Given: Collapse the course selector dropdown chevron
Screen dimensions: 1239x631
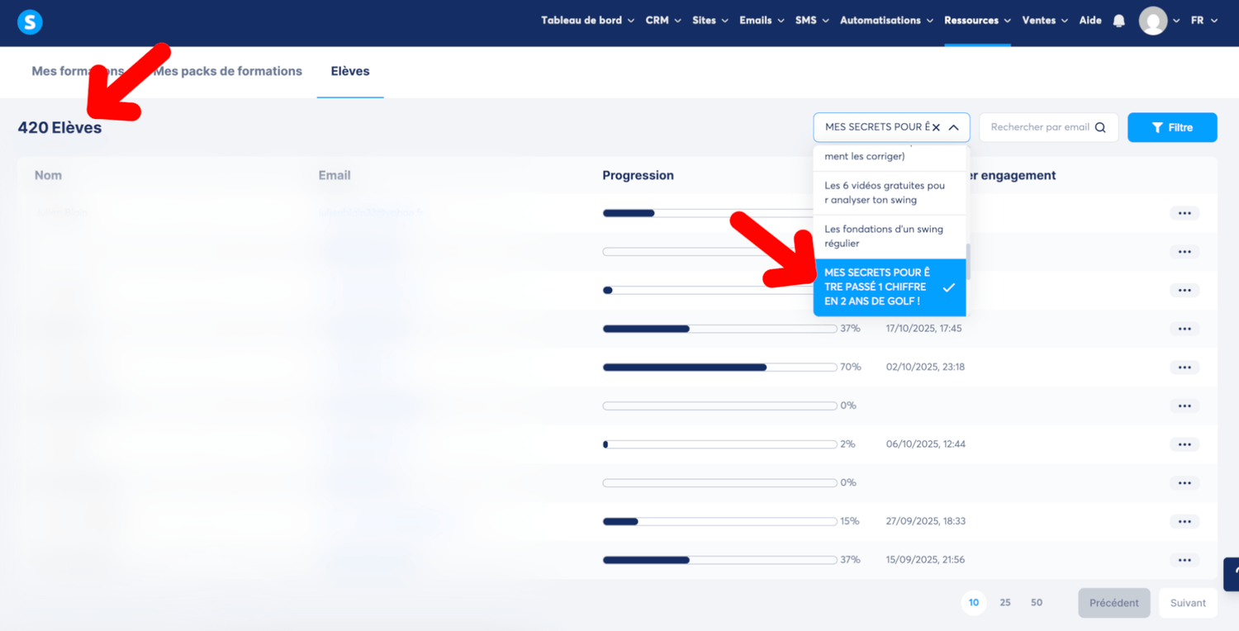Looking at the screenshot, I should [953, 128].
